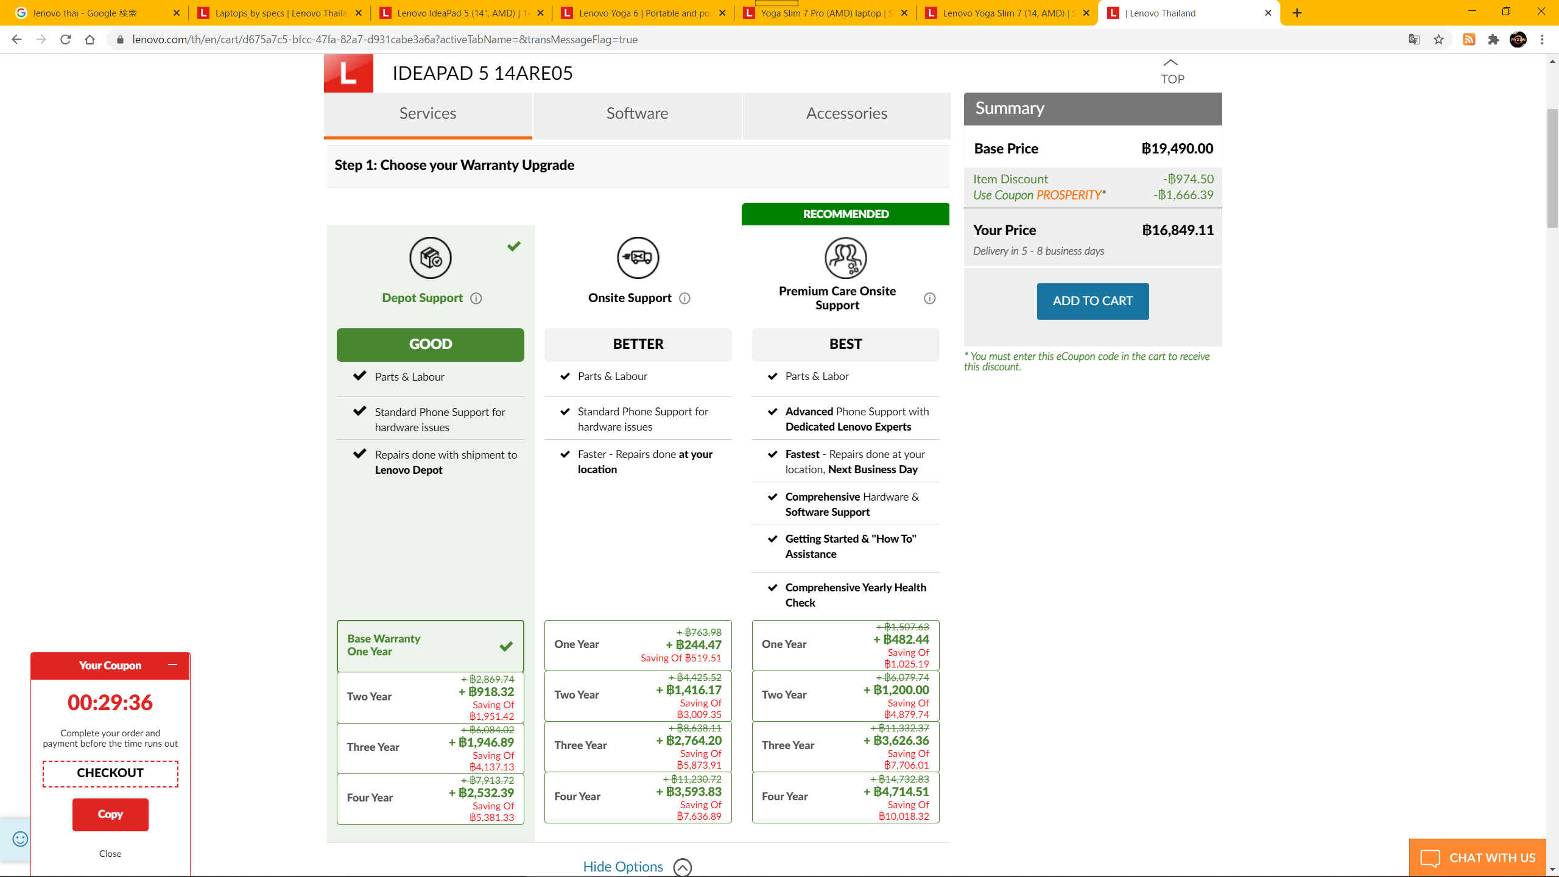The width and height of the screenshot is (1559, 877).
Task: Click the ADD TO CART button
Action: click(1093, 301)
